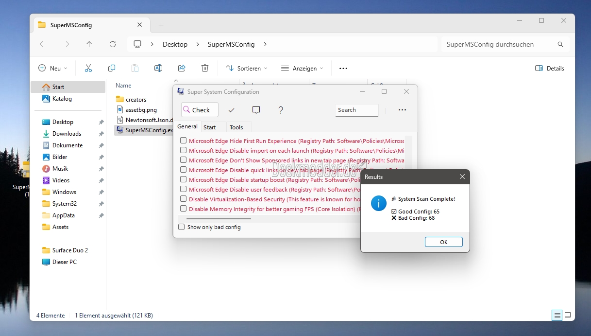Screen dimensions: 591x336
Task: Tick Disable Memory Integrity checkbox
Action: 183,209
